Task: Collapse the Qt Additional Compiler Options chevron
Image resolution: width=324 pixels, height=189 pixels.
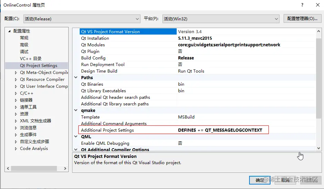Action: coord(76,150)
